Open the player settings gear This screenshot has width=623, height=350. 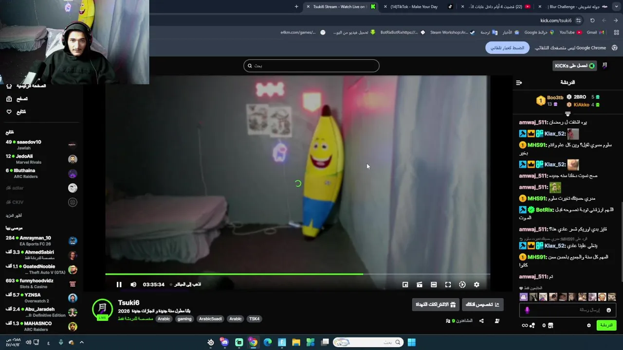[476, 285]
